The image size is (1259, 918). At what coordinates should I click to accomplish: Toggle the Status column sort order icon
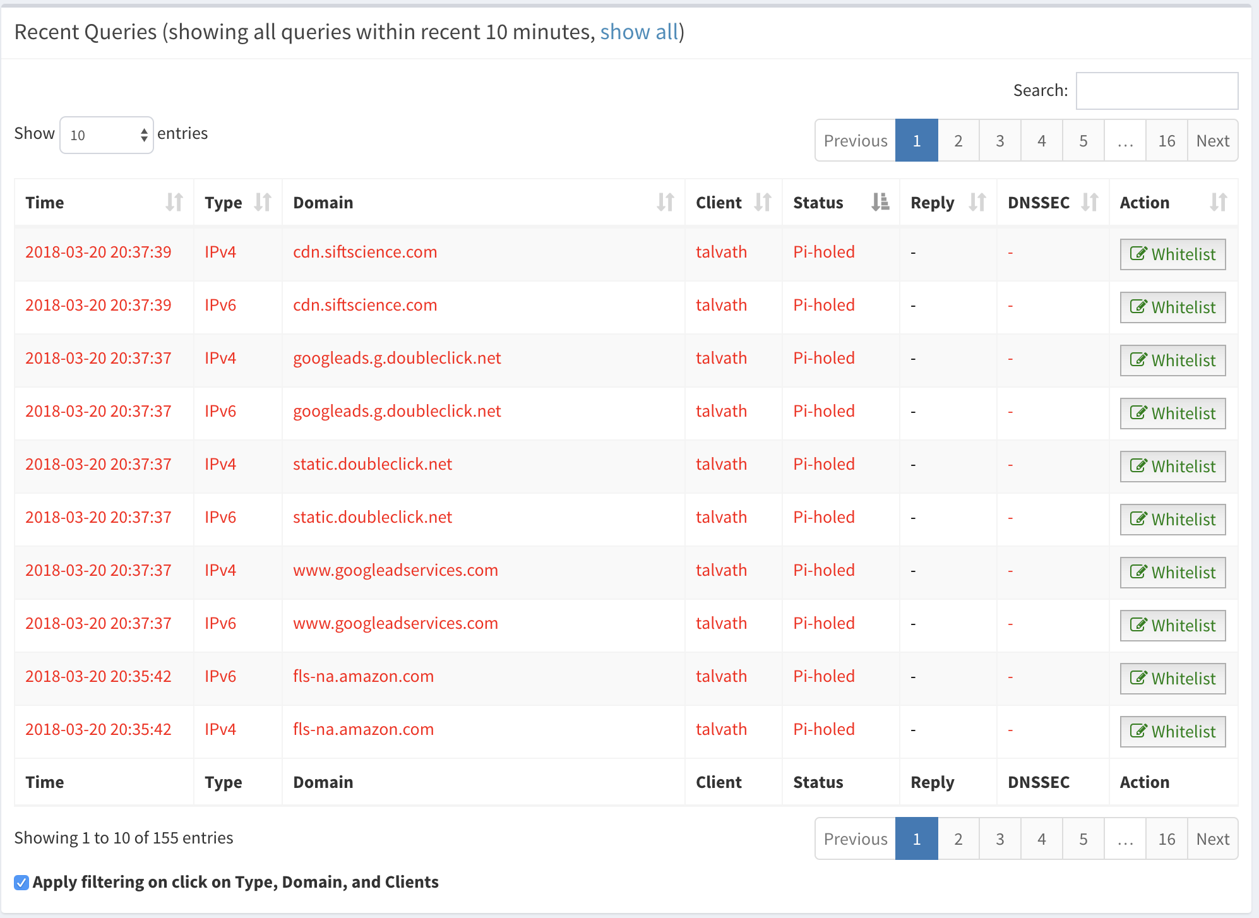click(880, 202)
